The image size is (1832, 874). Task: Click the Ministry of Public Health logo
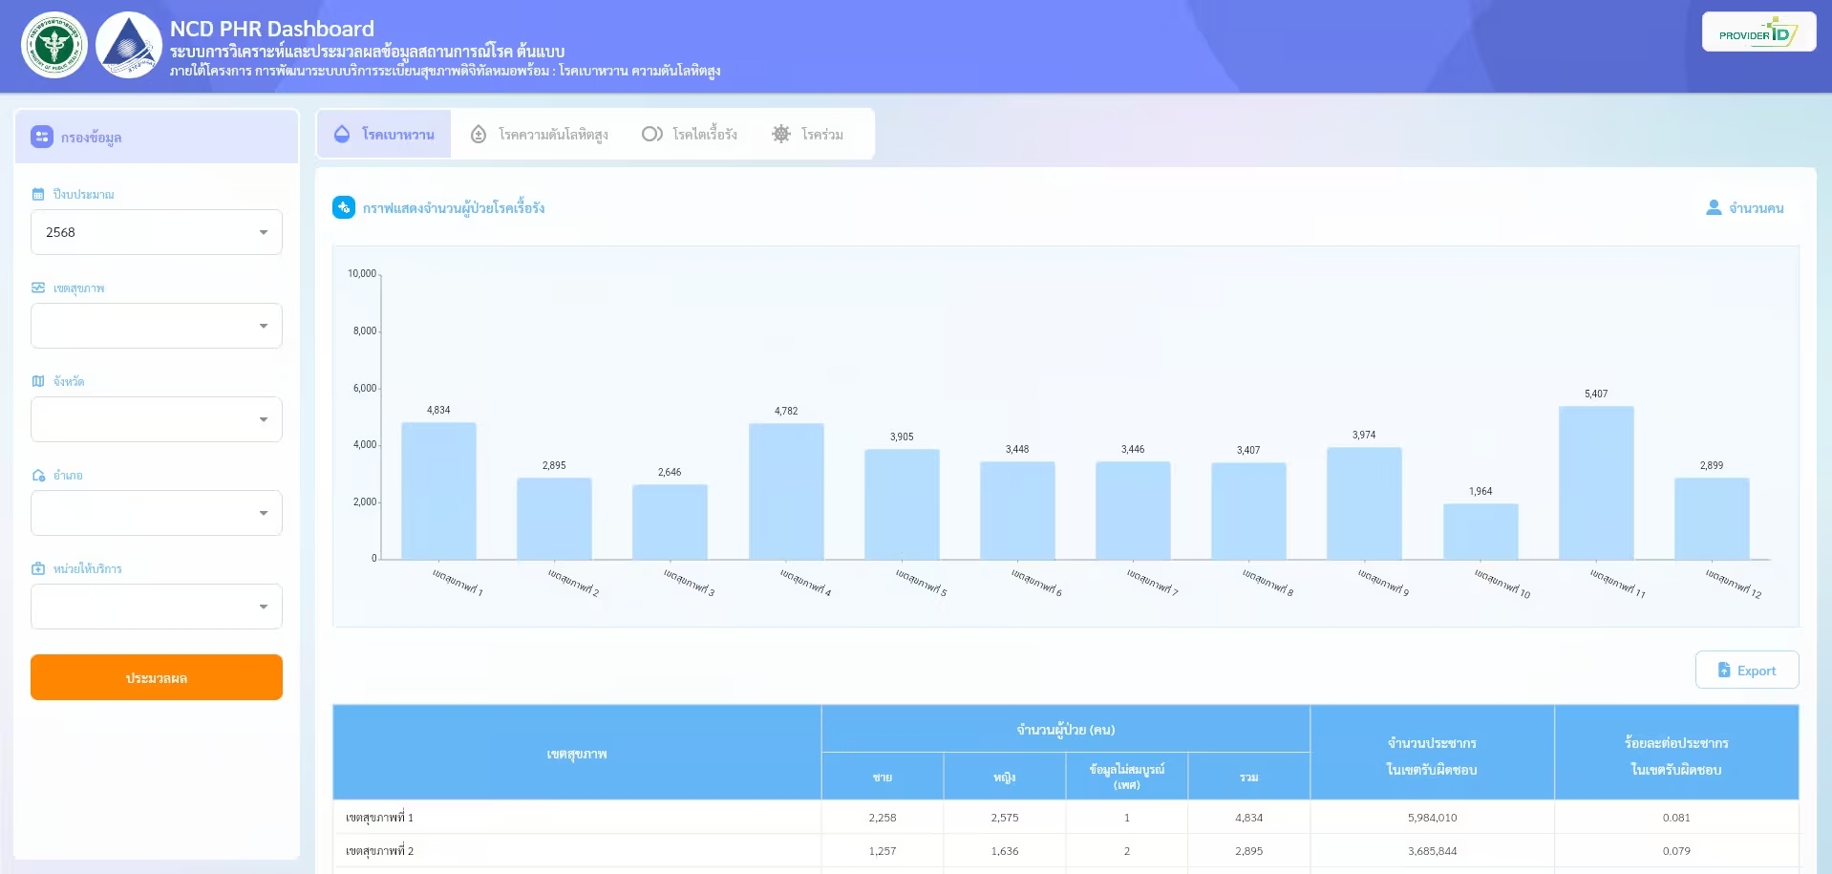(x=54, y=44)
